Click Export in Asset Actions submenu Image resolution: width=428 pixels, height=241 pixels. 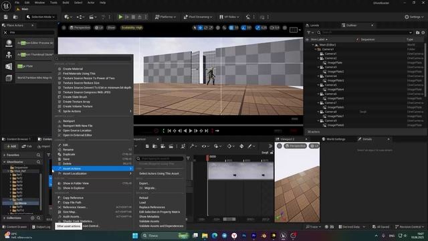click(144, 183)
